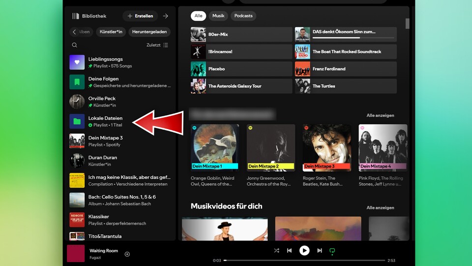Click podcast episode progress bar
Image resolution: width=472 pixels, height=266 pixels.
(354, 38)
